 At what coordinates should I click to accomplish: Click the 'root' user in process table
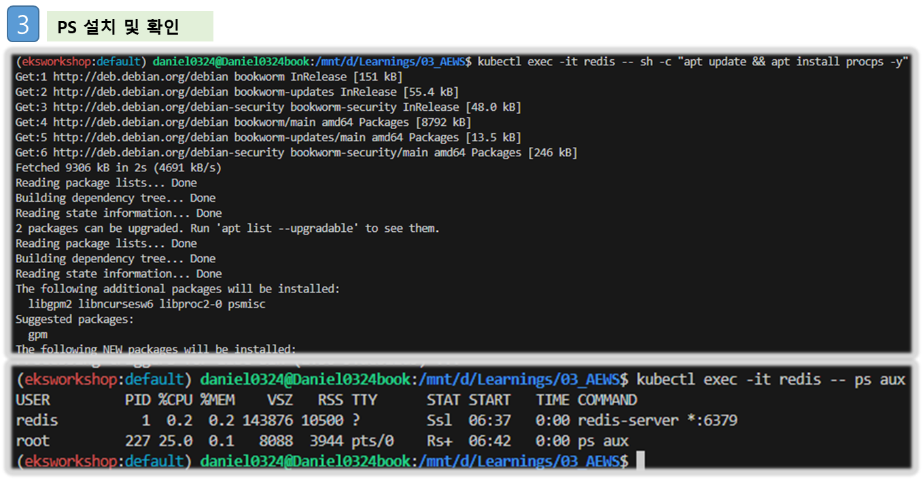pyautogui.click(x=33, y=441)
